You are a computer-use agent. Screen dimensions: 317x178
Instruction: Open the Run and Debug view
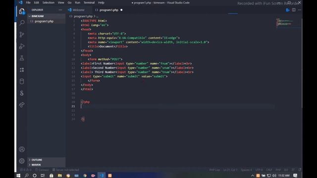pyautogui.click(x=22, y=46)
